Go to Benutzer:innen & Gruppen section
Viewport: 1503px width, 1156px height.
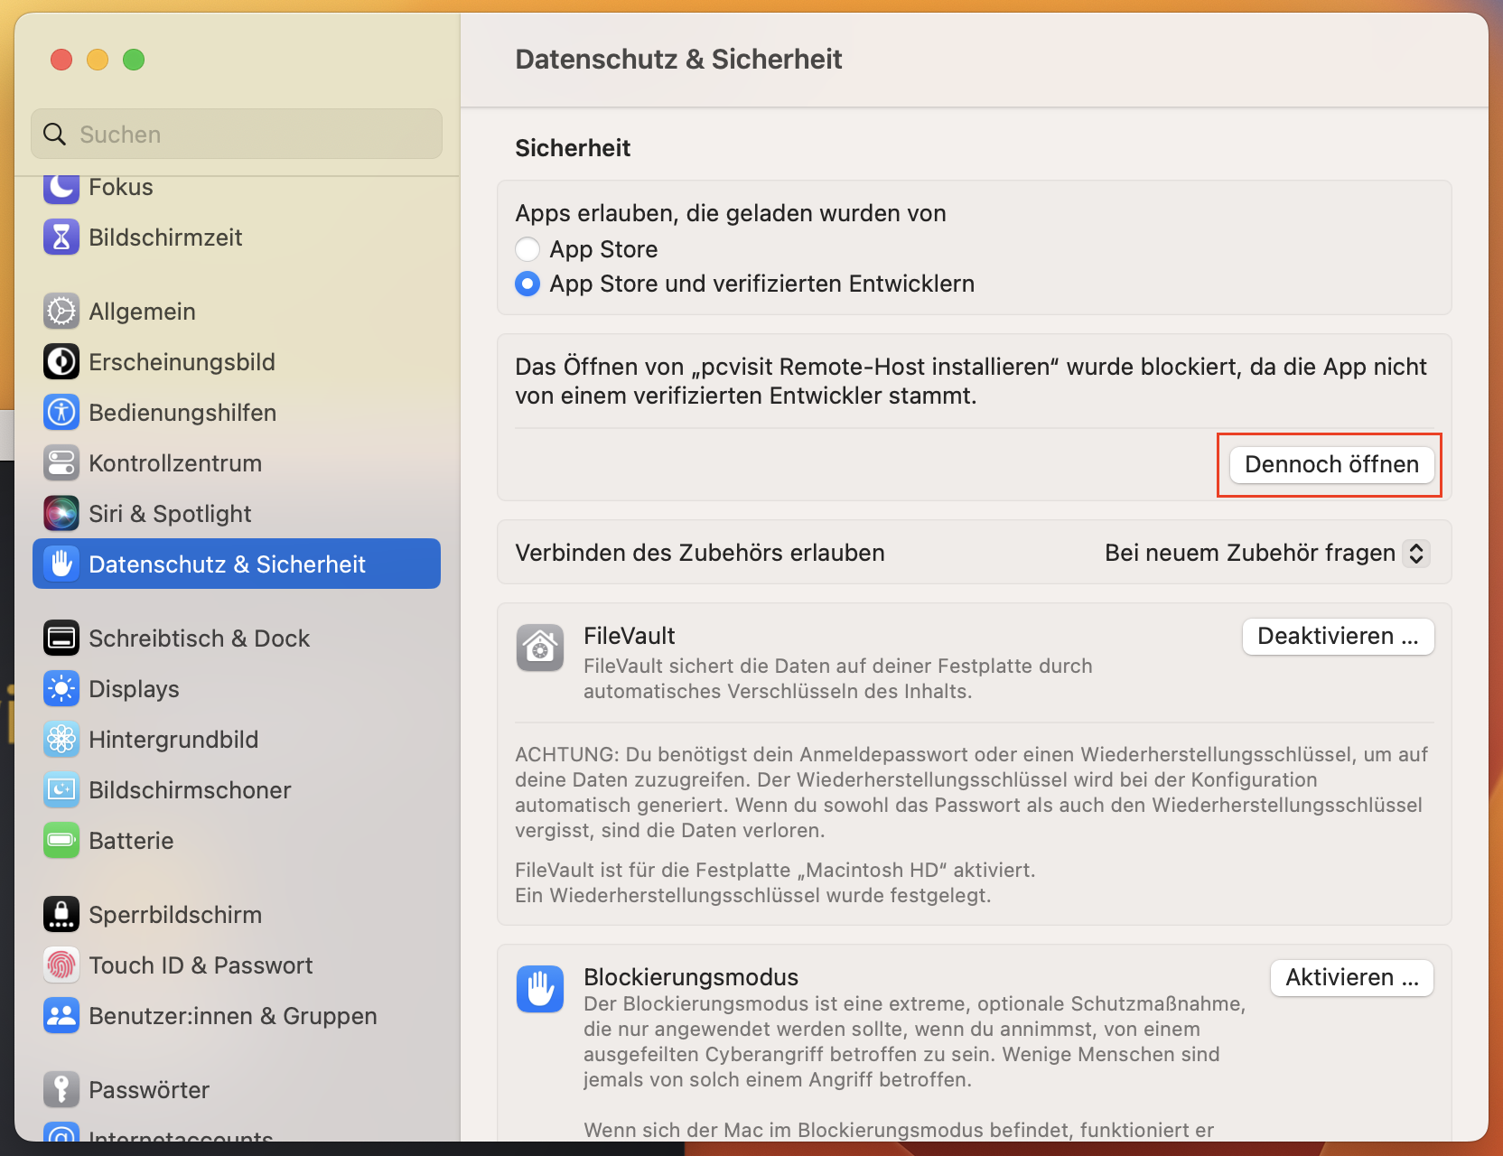coord(232,1016)
